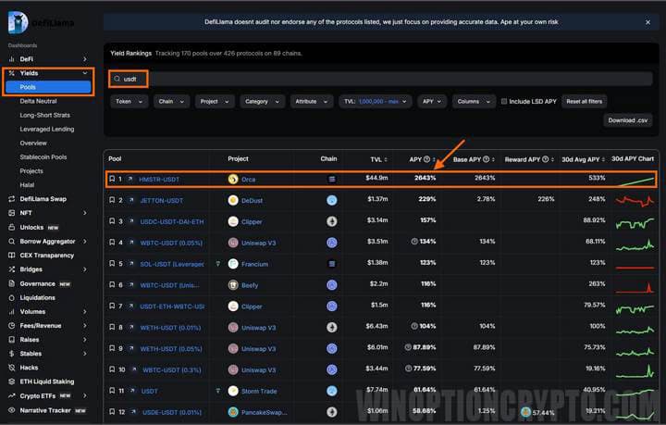Image resolution: width=666 pixels, height=425 pixels.
Task: Open the Token filter dropdown
Action: click(x=128, y=101)
